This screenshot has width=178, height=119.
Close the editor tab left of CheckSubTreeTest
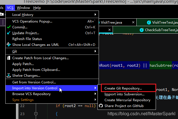[x=110, y=30]
